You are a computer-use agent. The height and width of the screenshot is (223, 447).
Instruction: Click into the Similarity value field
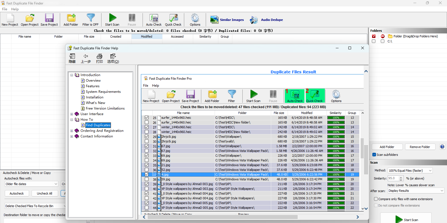click(x=393, y=178)
